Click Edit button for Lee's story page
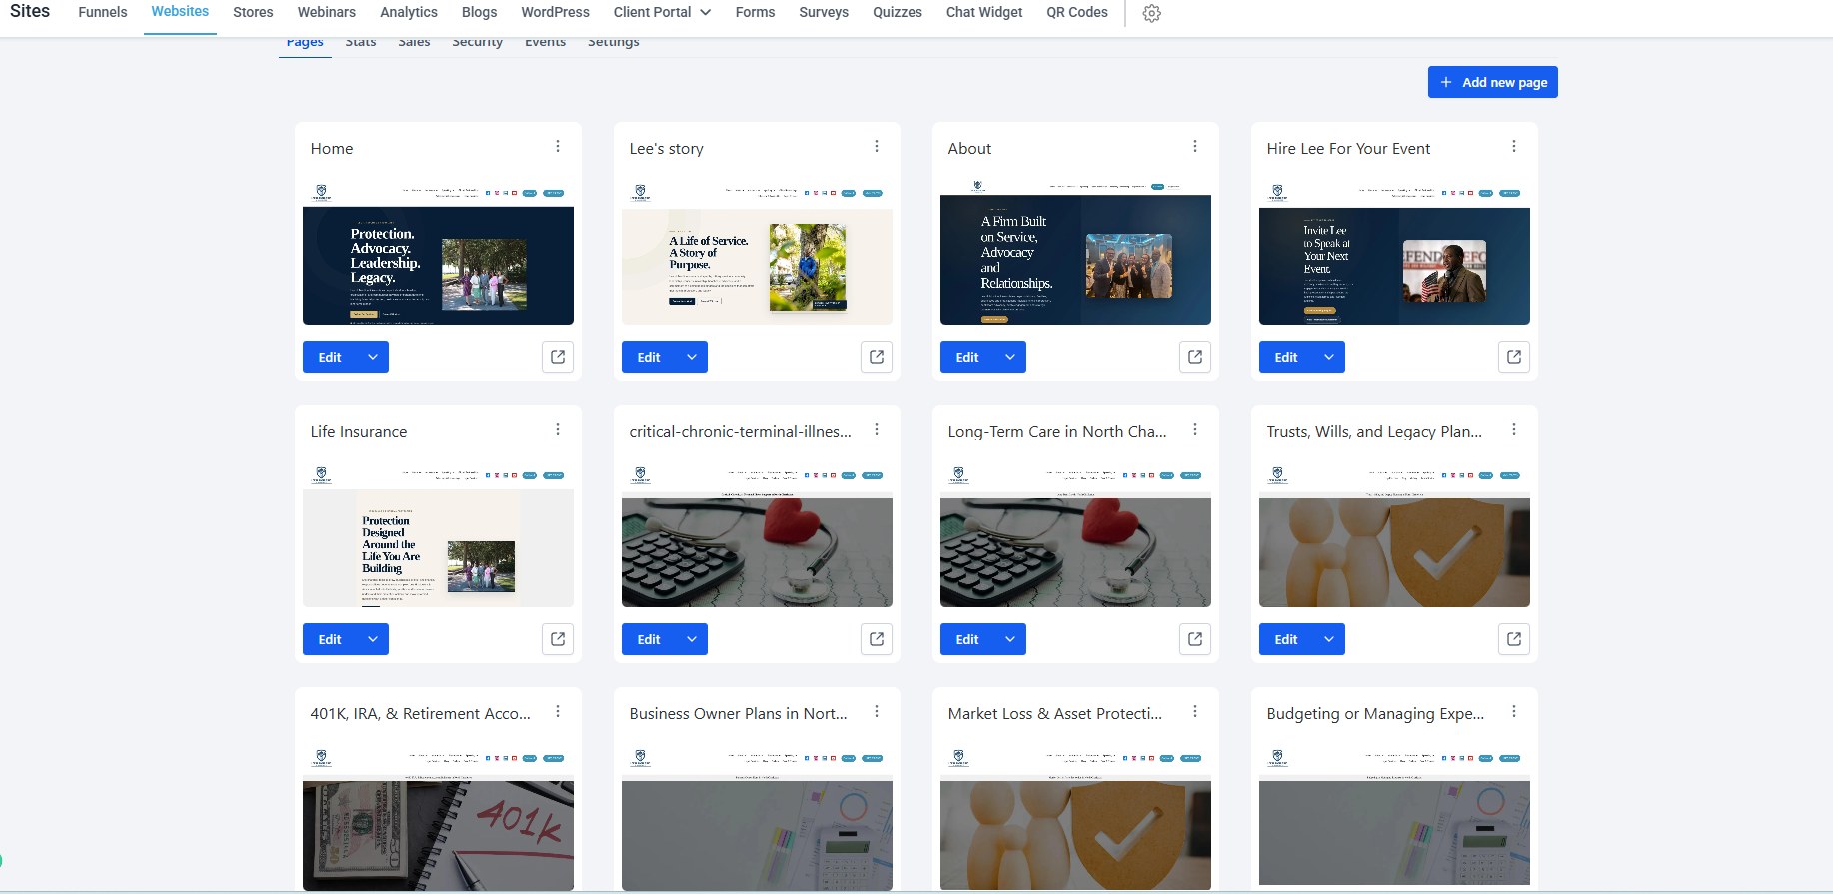This screenshot has width=1833, height=894. click(x=649, y=357)
